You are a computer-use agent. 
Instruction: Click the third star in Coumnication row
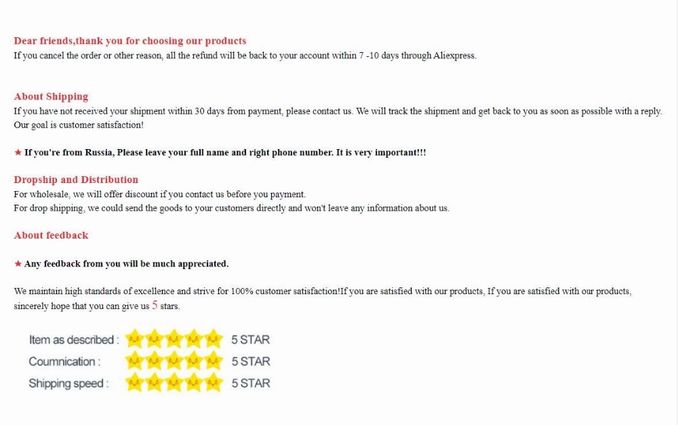[174, 360]
